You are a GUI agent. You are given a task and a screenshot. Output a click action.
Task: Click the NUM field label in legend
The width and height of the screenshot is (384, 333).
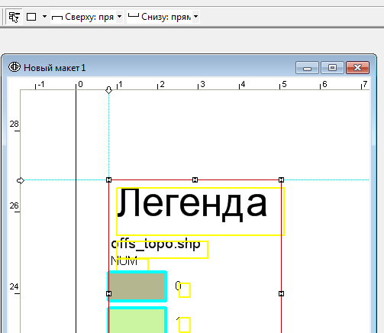124,260
